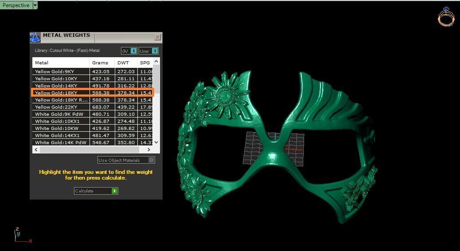Image resolution: width=460 pixels, height=251 pixels.
Task: Click the 426.87 grams value
Action: click(x=101, y=121)
